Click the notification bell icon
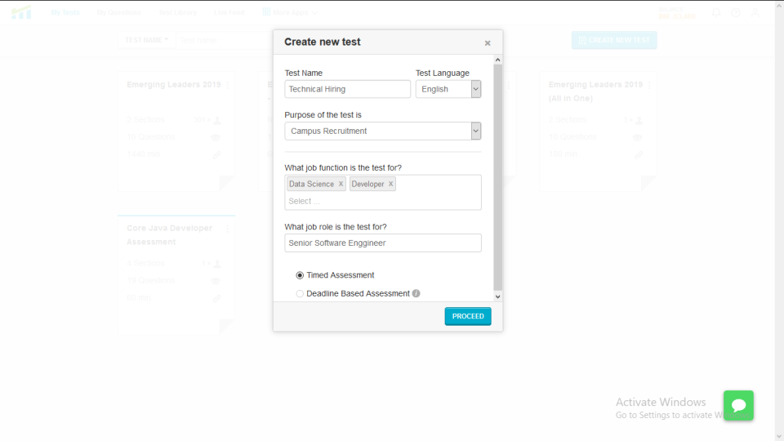This screenshot has width=784, height=441. coord(716,13)
